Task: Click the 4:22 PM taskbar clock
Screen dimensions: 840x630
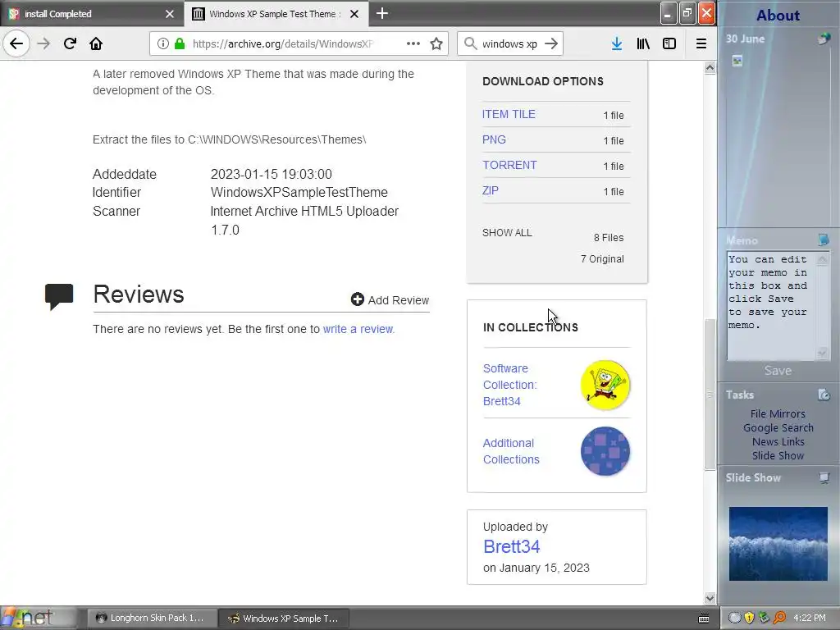Action: click(810, 618)
